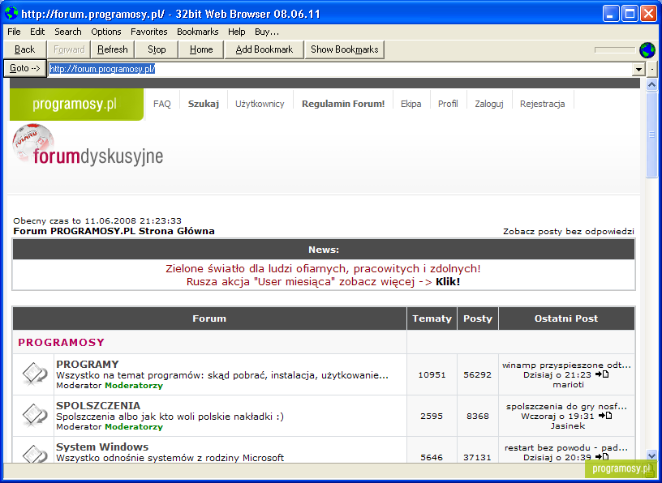This screenshot has width=662, height=483.
Task: Click Forum PROGRAMOSY.PL Strona Główna link
Action: coord(114,231)
